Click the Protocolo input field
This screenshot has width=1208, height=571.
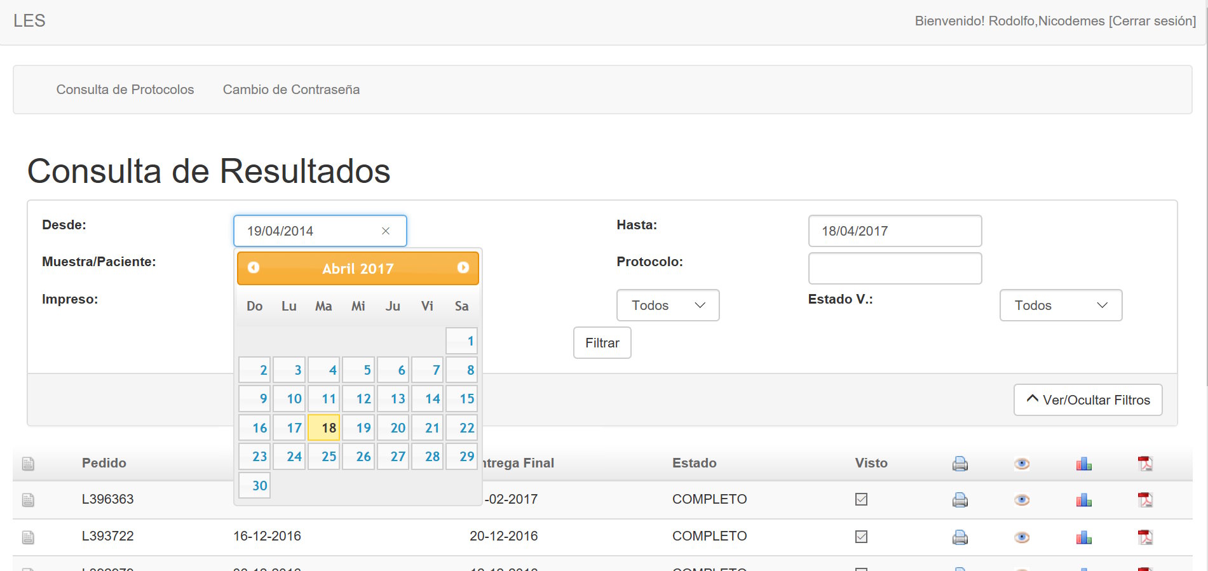(x=894, y=269)
